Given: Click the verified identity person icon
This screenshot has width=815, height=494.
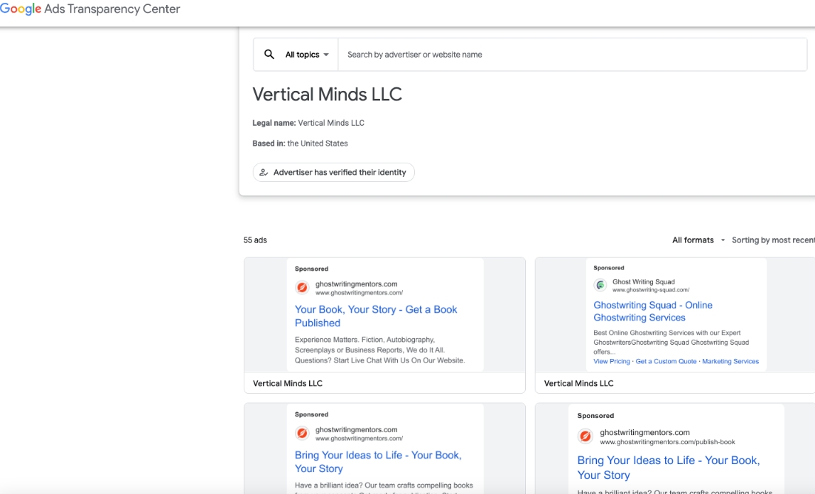Looking at the screenshot, I should tap(264, 172).
